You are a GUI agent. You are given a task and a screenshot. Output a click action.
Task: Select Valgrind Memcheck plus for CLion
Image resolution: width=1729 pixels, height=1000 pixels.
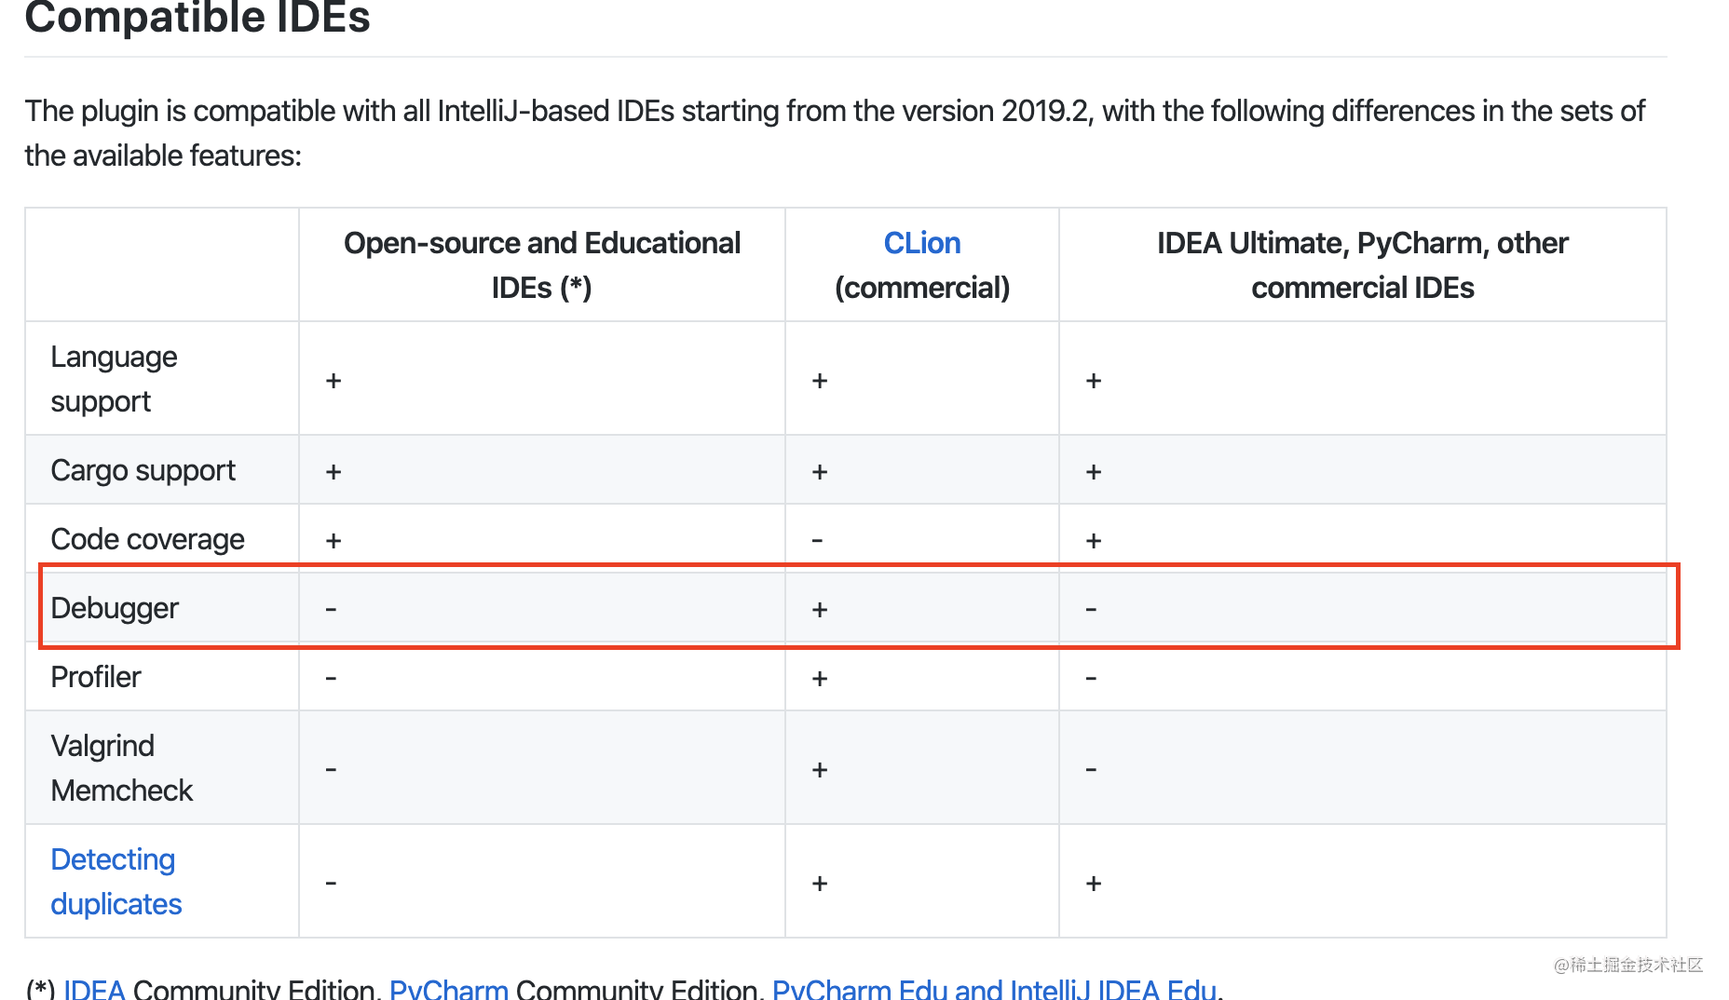point(820,770)
